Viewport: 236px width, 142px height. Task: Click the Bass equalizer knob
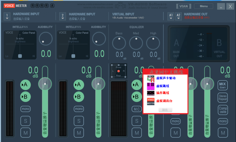(x=119, y=43)
